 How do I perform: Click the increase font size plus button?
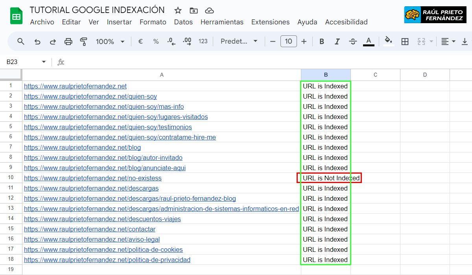[x=304, y=41]
